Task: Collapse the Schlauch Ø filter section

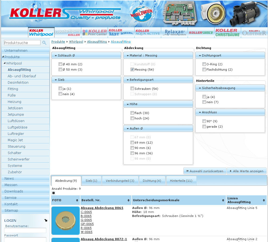Action: [86, 55]
